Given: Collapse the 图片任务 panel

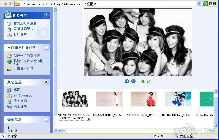Looking at the screenshot, I should point(46,15).
